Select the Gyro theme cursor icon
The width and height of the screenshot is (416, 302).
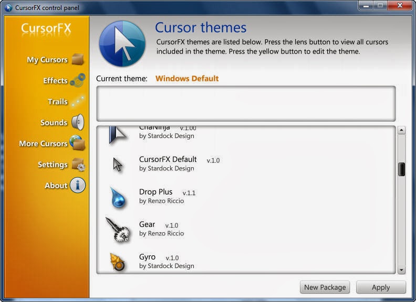(x=118, y=262)
